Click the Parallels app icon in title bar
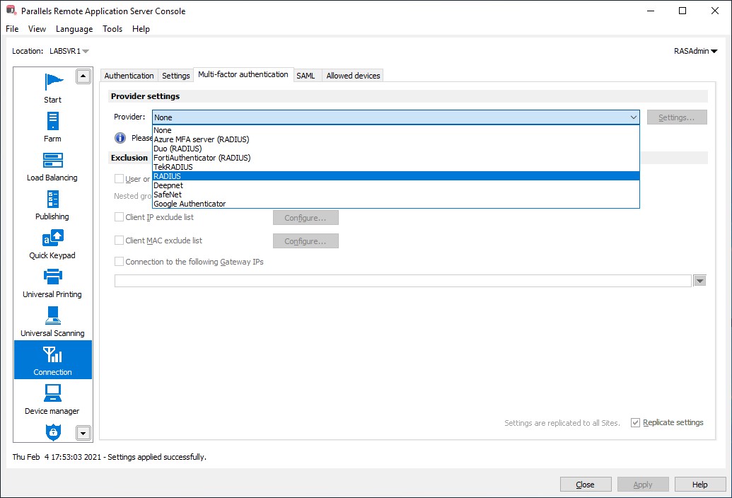This screenshot has height=498, width=732. (x=11, y=11)
